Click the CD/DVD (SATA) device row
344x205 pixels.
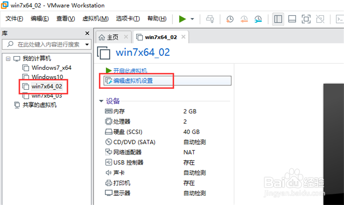pyautogui.click(x=155, y=142)
